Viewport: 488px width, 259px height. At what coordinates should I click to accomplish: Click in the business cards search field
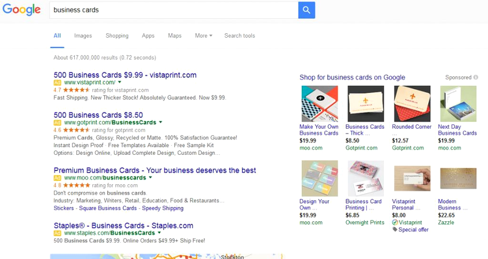[174, 10]
